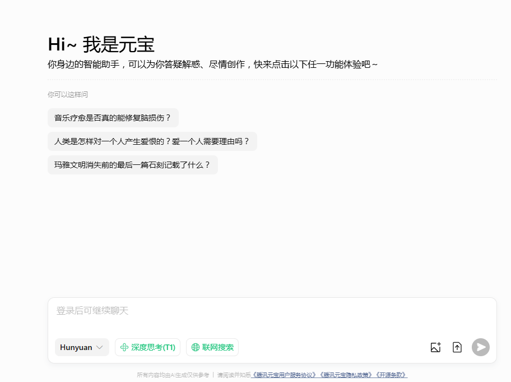Viewport: 511px width, 382px height.
Task: Open 《开源条款》 link
Action: pos(391,375)
